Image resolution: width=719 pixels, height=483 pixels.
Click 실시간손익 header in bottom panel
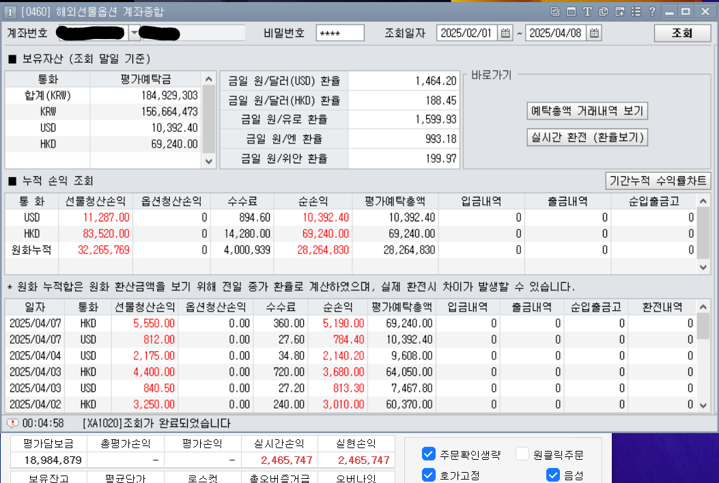279,443
